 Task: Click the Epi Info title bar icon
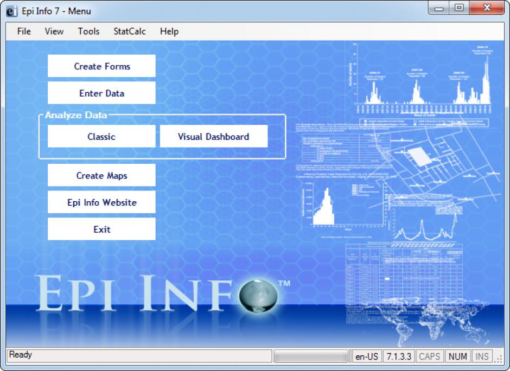click(x=12, y=11)
